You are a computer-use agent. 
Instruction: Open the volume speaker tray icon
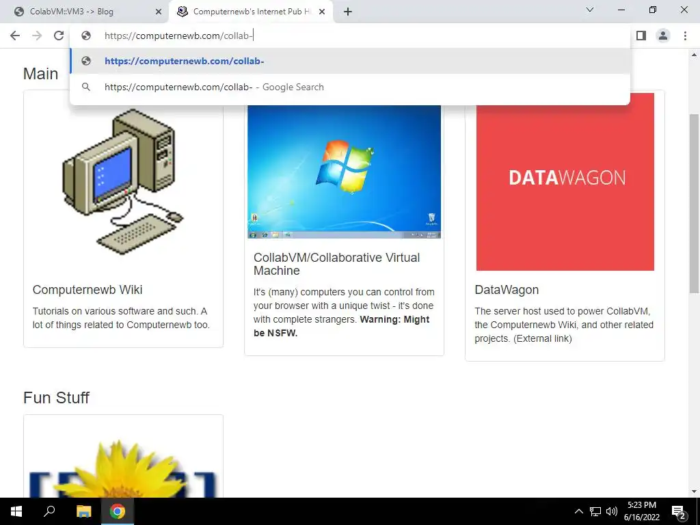point(611,511)
